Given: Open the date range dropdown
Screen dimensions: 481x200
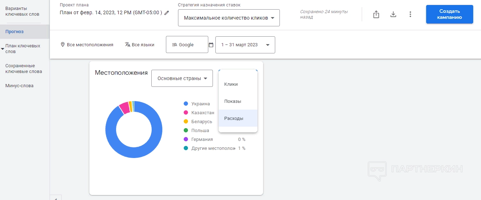Looking at the screenshot, I should [x=245, y=45].
